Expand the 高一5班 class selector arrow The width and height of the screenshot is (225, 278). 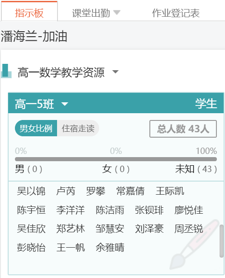65,104
